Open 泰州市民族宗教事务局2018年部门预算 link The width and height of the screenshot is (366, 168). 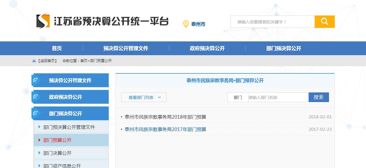tap(165, 117)
